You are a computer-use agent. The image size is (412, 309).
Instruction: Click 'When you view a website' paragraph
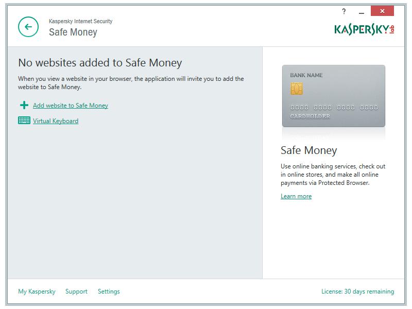131,83
